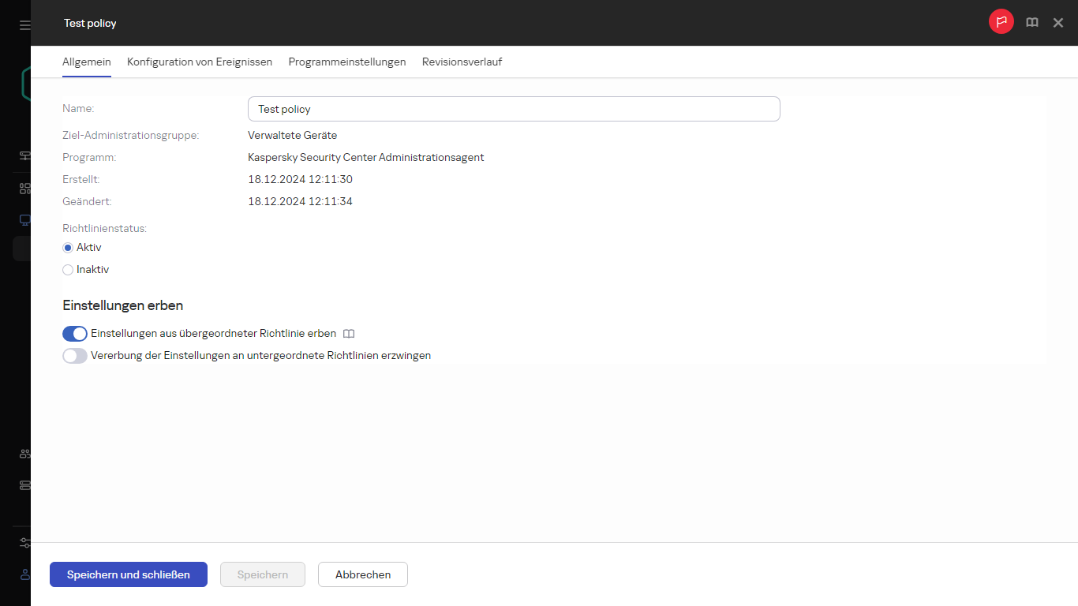Image resolution: width=1078 pixels, height=606 pixels.
Task: Open the Programmeinstellungen tab
Action: point(347,62)
